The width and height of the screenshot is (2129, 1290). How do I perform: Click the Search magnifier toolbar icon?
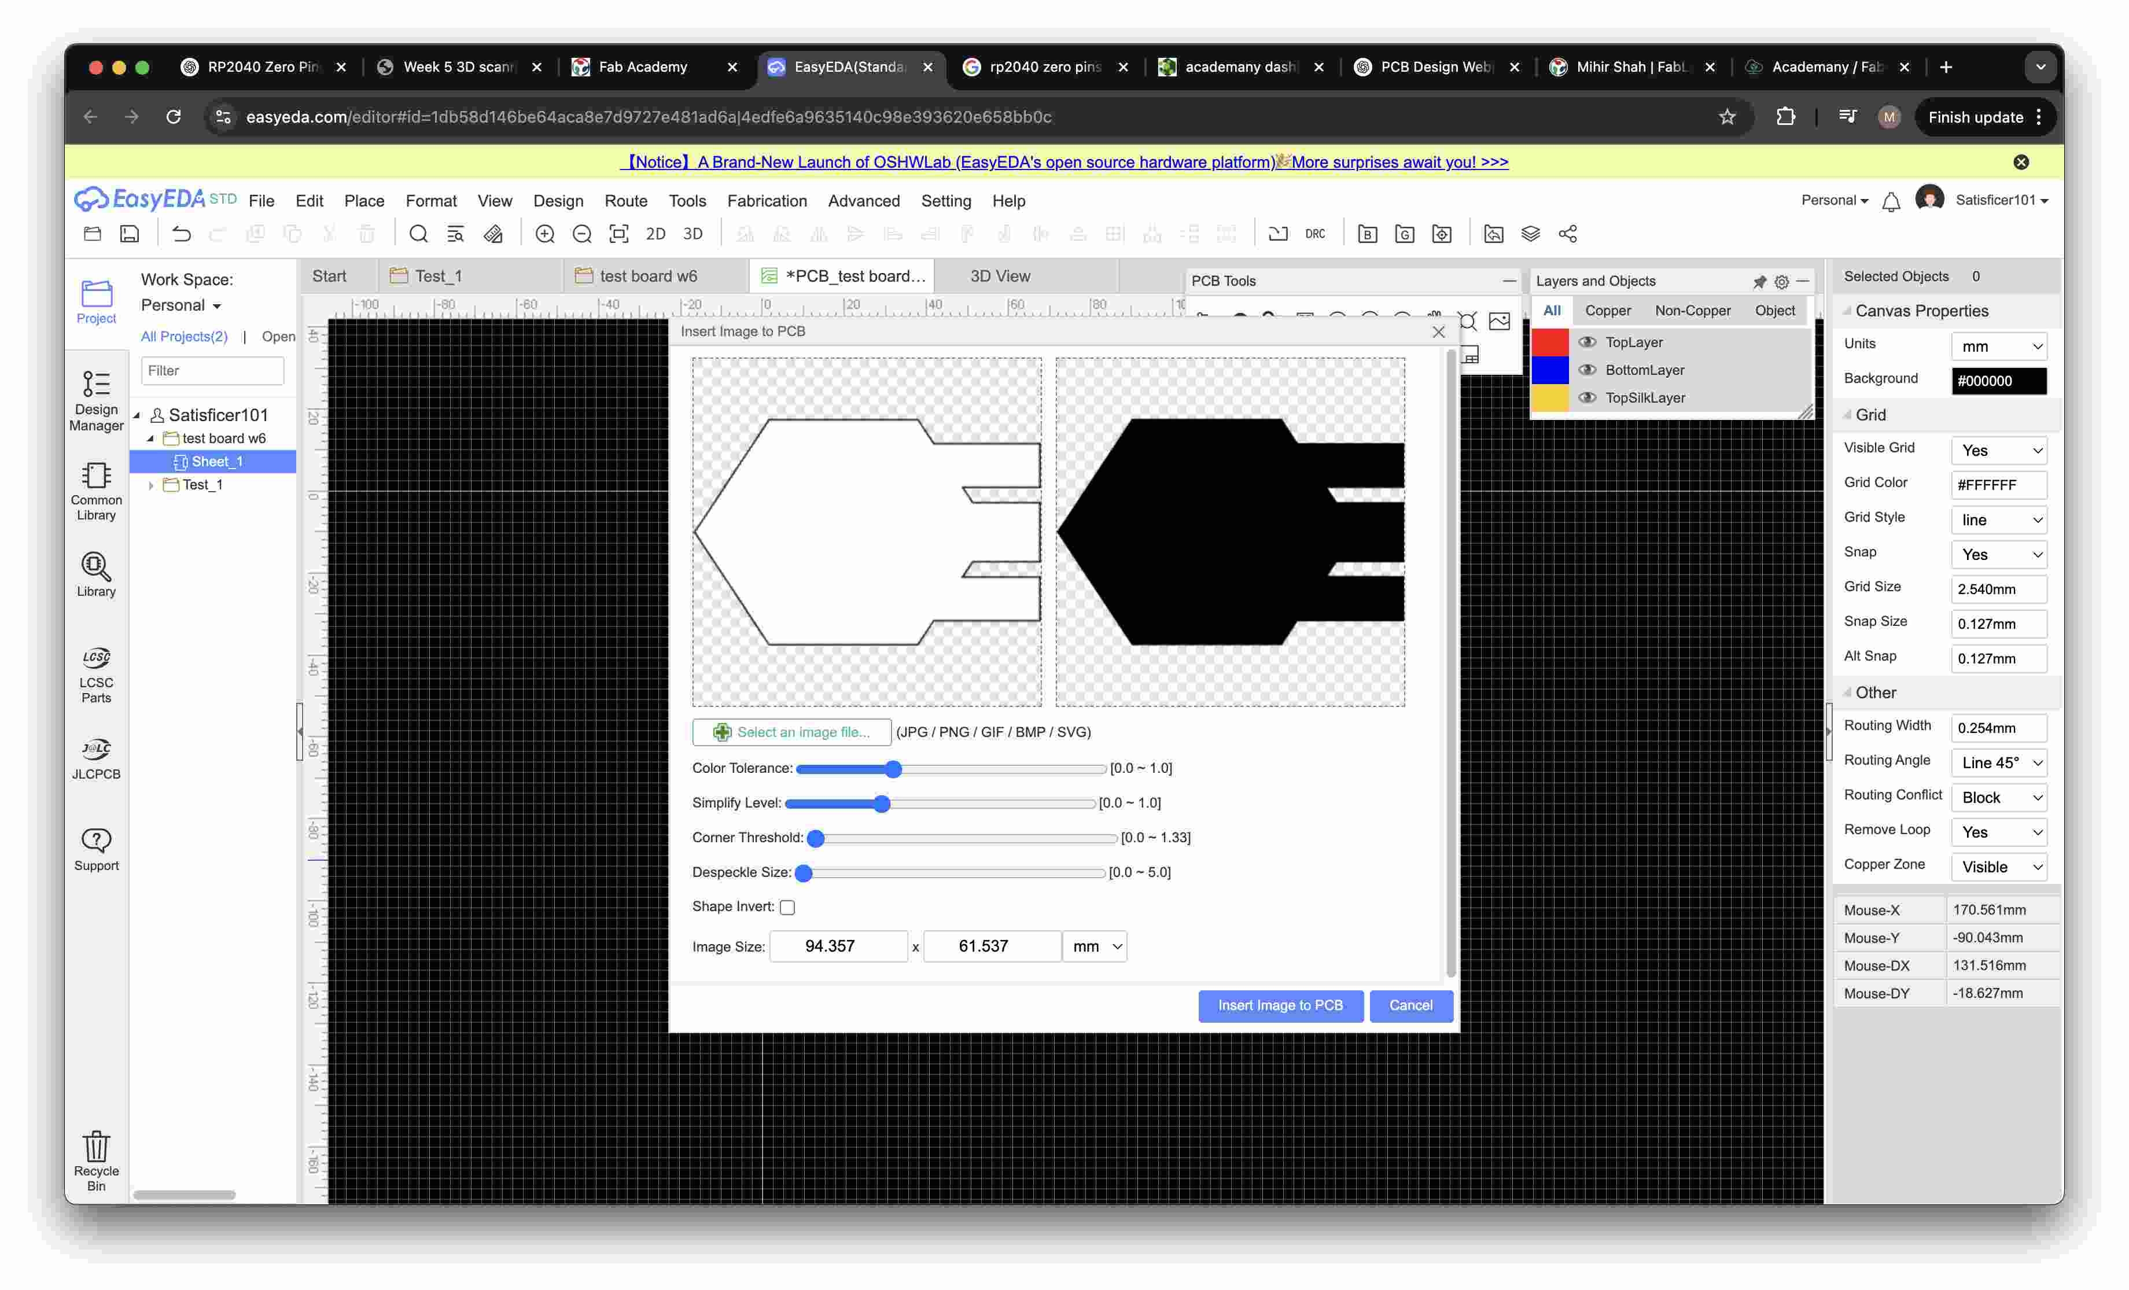click(x=418, y=233)
